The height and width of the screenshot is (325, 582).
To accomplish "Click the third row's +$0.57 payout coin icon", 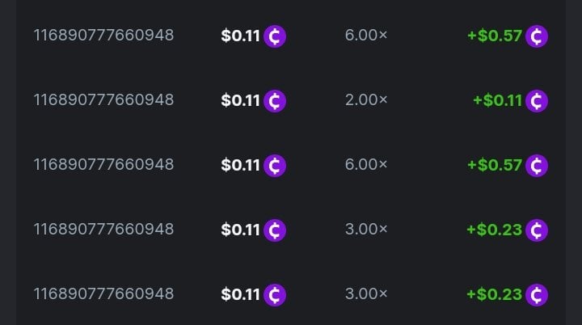I will click(x=537, y=166).
